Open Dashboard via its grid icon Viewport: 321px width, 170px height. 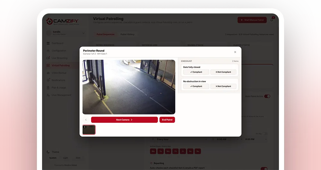pyautogui.click(x=48, y=43)
